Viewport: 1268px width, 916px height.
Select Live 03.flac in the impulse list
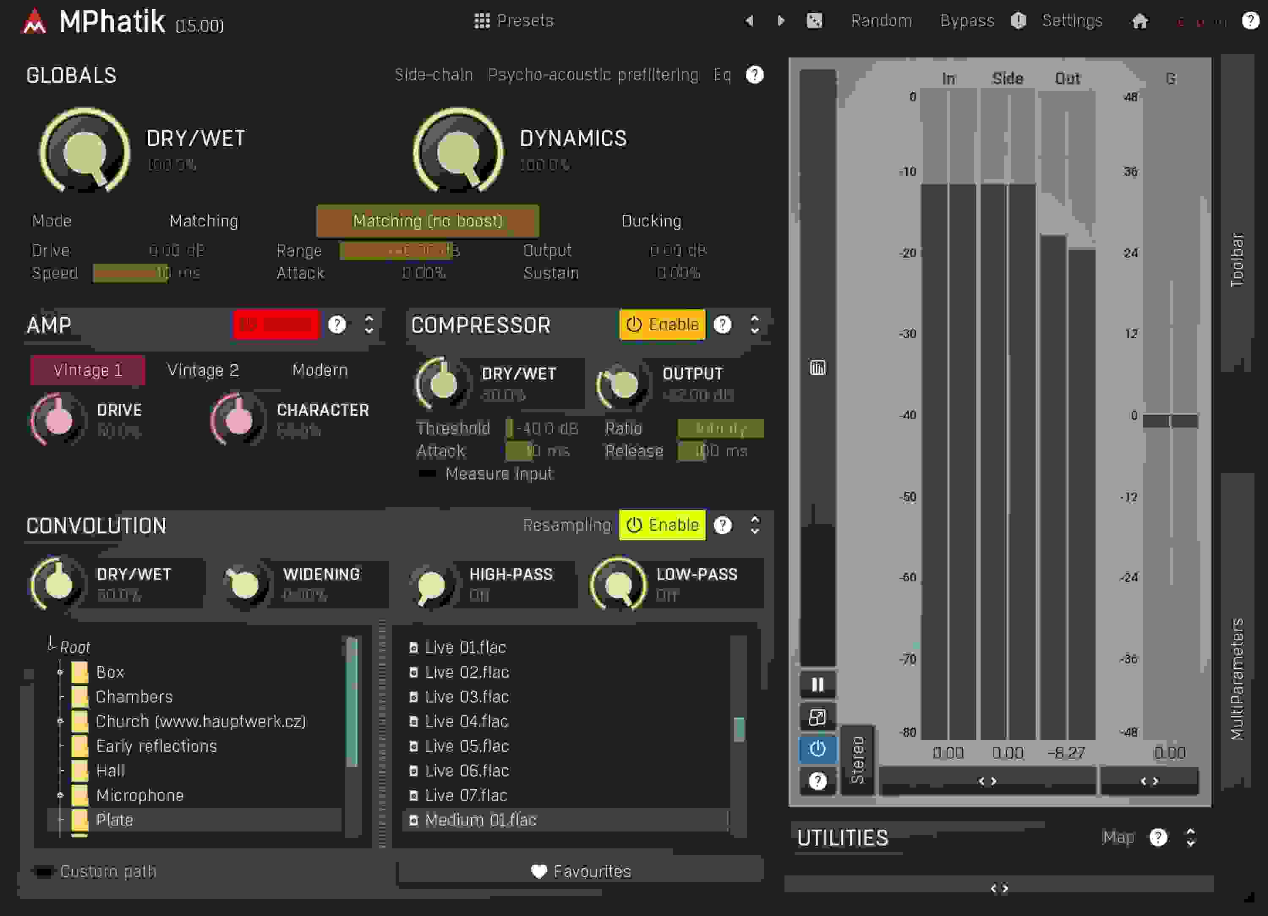point(467,696)
